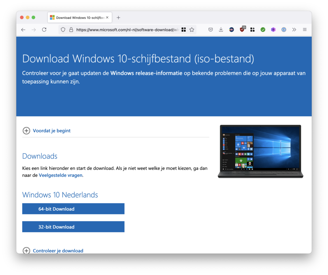The height and width of the screenshot is (275, 328).
Task: Click the 64-bit Download button
Action: (73, 209)
